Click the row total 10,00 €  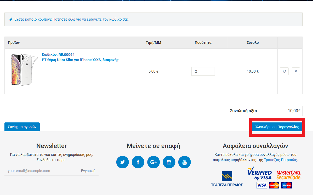253,71
